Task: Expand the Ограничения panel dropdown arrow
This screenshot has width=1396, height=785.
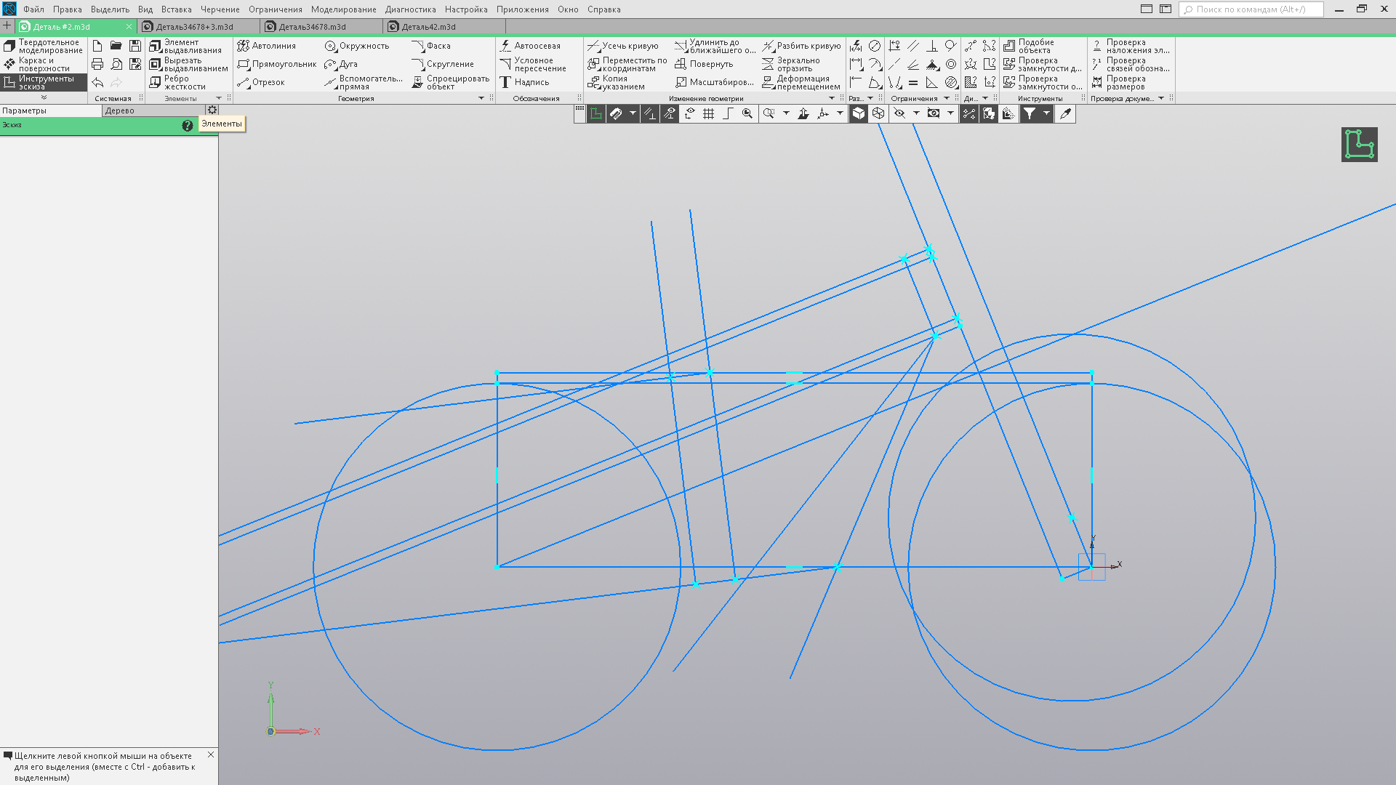Action: point(947,98)
